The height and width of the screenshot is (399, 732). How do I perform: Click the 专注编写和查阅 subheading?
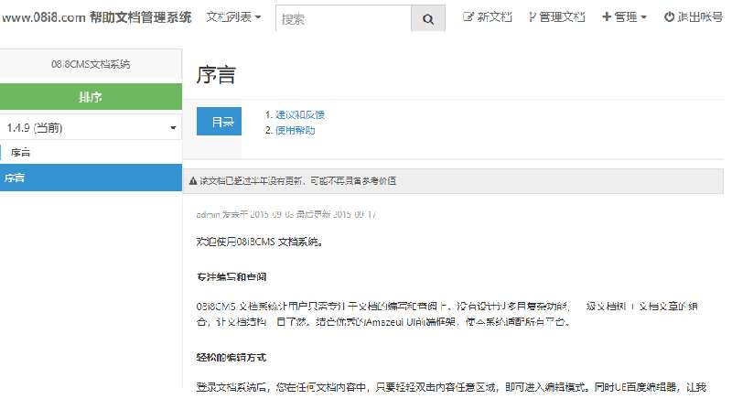tap(231, 276)
